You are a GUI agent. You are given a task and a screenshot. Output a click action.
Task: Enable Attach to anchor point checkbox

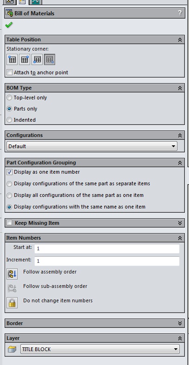click(x=9, y=72)
